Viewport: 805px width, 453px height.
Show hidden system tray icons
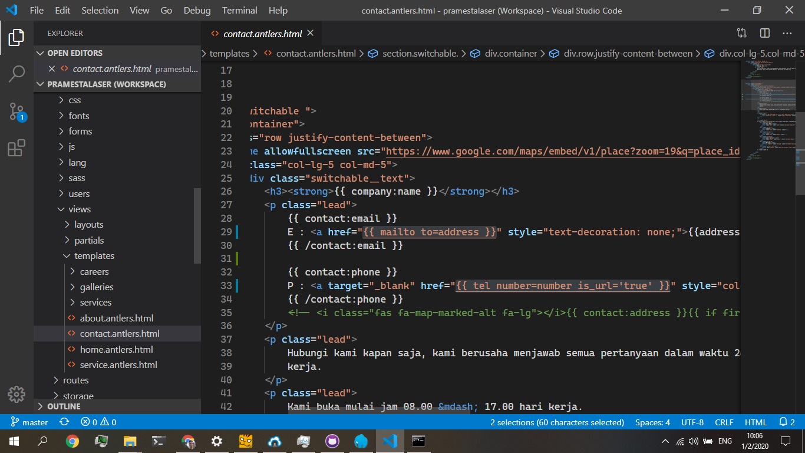(665, 441)
